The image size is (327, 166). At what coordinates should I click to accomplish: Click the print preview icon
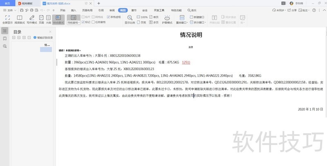tap(37, 10)
